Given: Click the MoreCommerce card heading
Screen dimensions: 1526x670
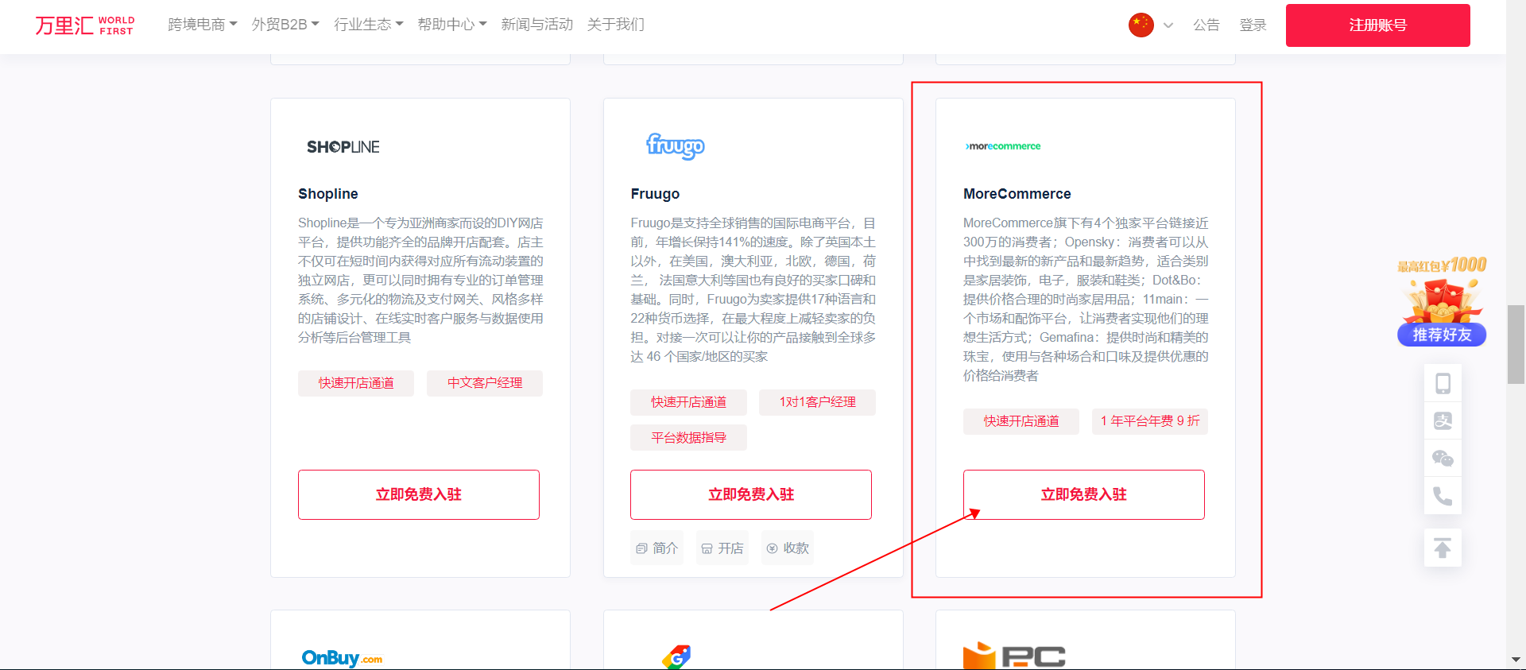Looking at the screenshot, I should 1017,194.
